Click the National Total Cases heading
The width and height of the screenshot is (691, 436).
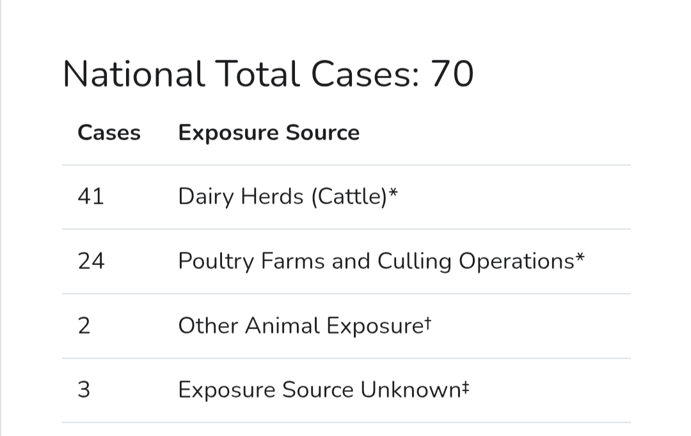(268, 74)
